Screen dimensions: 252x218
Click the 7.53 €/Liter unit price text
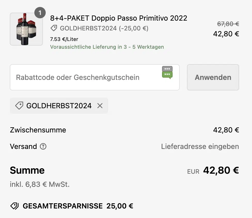tap(64, 39)
